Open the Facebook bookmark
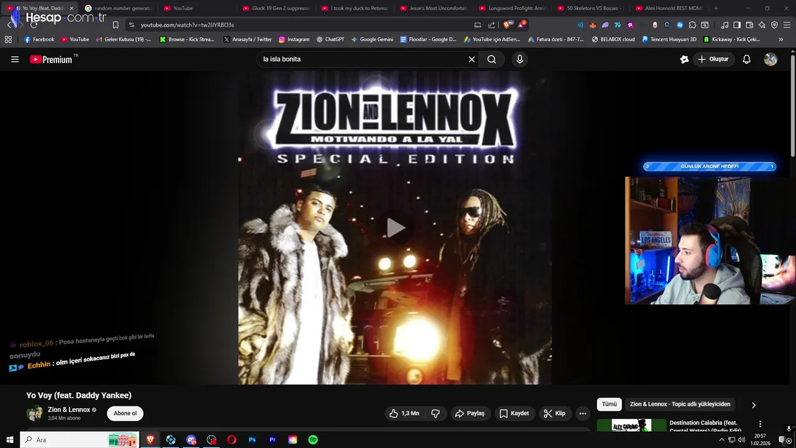Image resolution: width=796 pixels, height=448 pixels. (x=39, y=39)
